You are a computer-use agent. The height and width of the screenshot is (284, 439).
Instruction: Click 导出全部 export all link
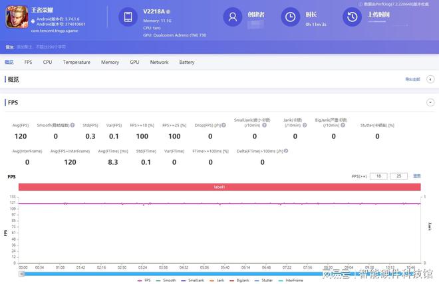[412, 79]
